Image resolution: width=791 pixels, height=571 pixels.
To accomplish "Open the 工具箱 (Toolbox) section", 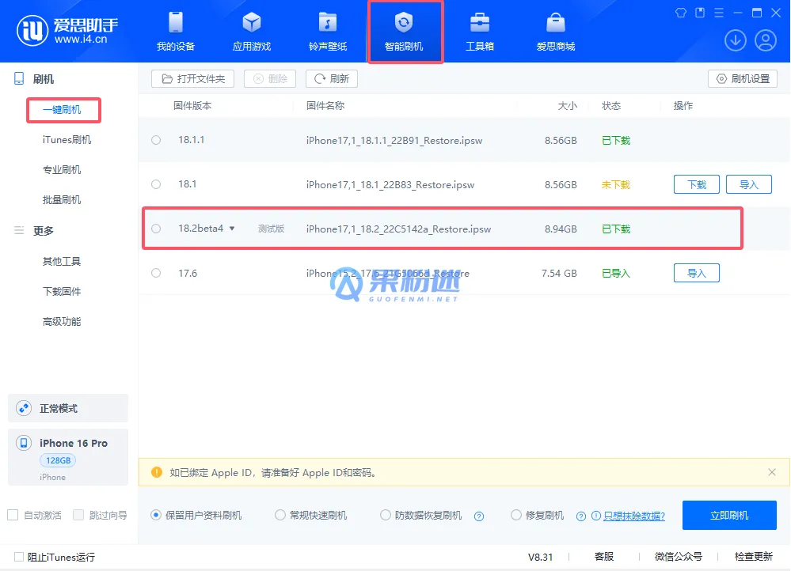I will (481, 32).
